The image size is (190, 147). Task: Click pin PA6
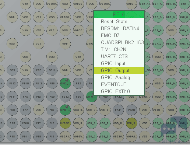coord(25,97)
